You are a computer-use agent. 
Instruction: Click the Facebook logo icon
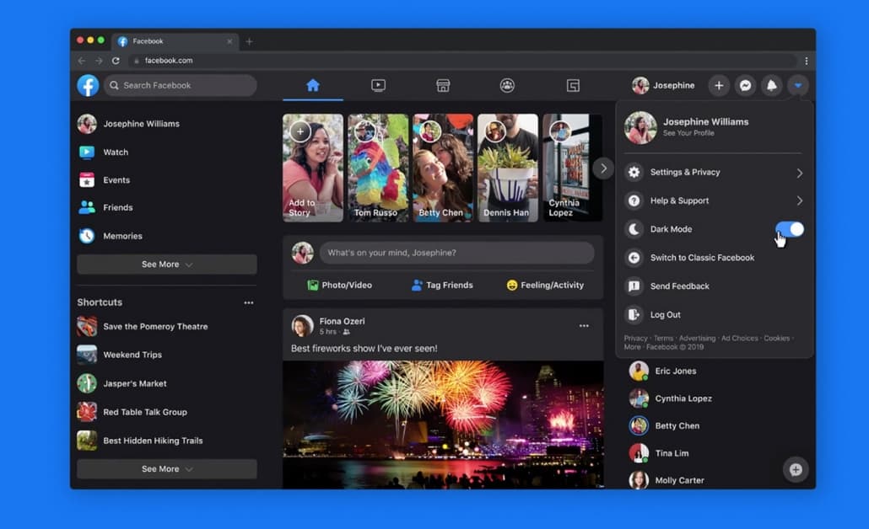coord(88,85)
